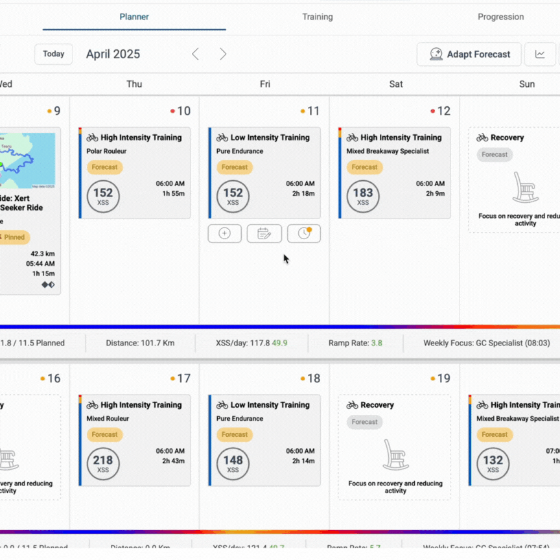Viewport: 560px width, 560px height.
Task: Click the 2h 18m duration
Action: coord(303,194)
